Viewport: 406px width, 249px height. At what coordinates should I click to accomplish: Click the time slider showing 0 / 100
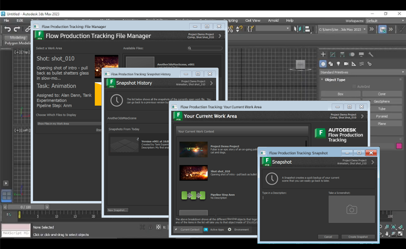(x=26, y=207)
